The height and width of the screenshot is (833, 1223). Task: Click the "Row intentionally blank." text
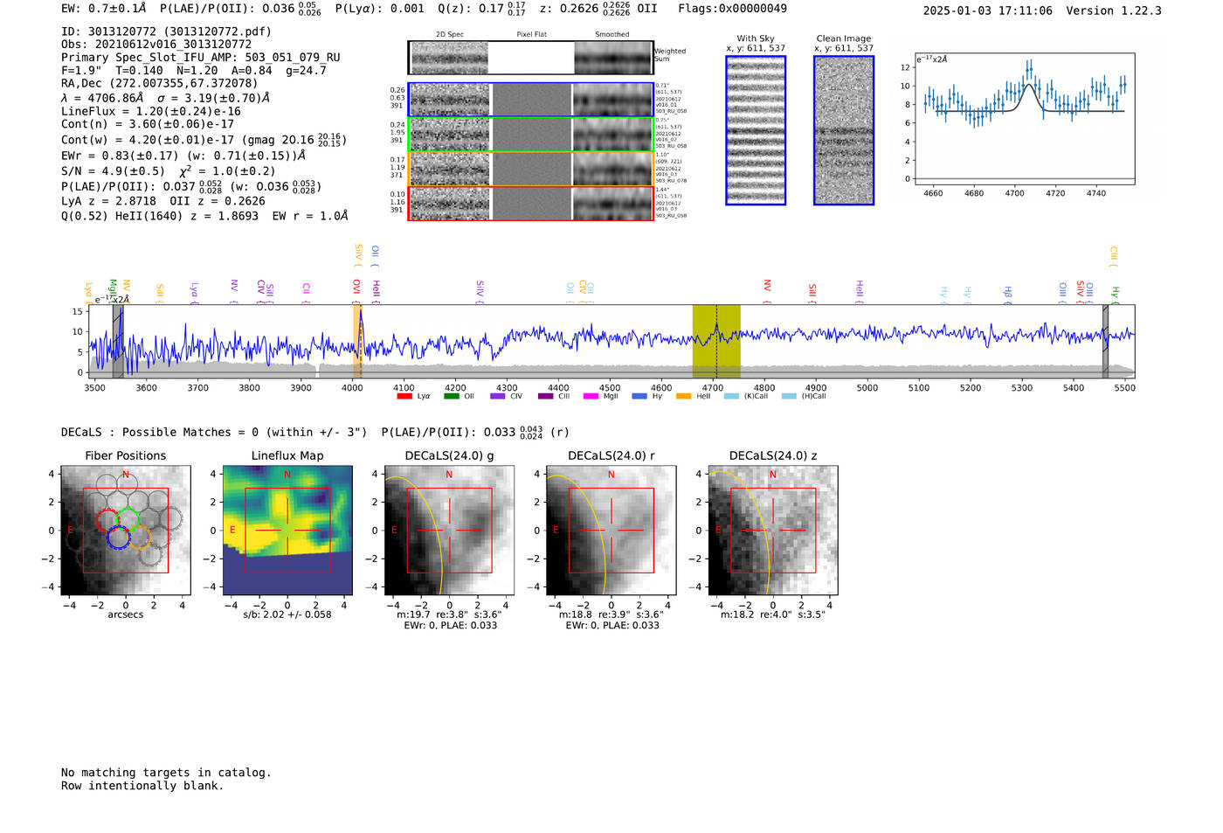tap(142, 786)
